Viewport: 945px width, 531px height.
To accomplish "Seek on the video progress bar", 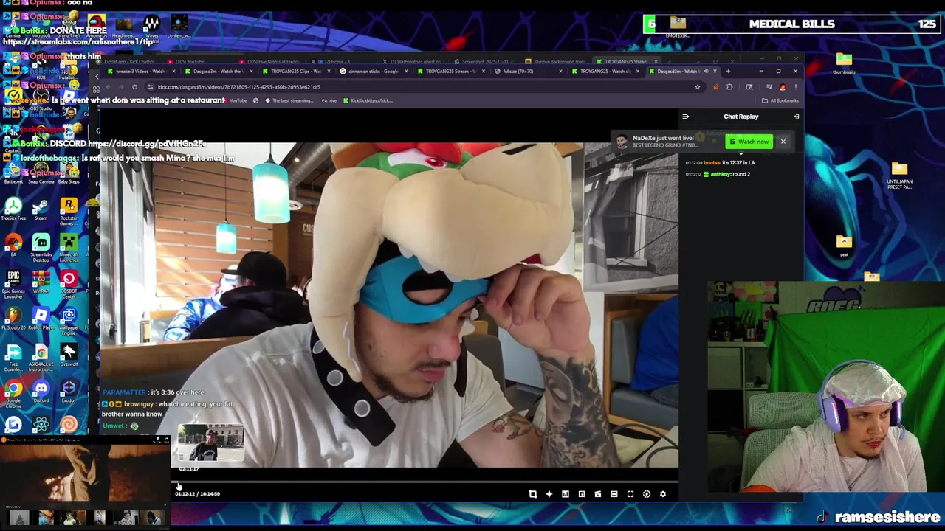I will [x=425, y=483].
